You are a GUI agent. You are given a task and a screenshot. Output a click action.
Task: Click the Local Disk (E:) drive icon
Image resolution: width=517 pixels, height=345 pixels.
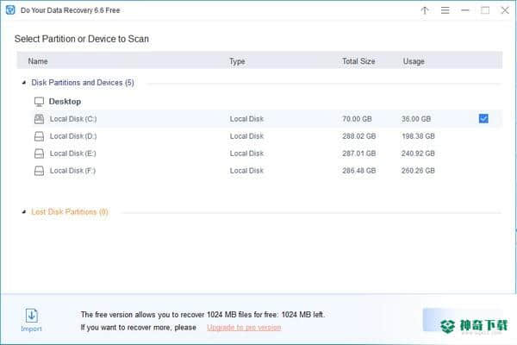point(40,154)
